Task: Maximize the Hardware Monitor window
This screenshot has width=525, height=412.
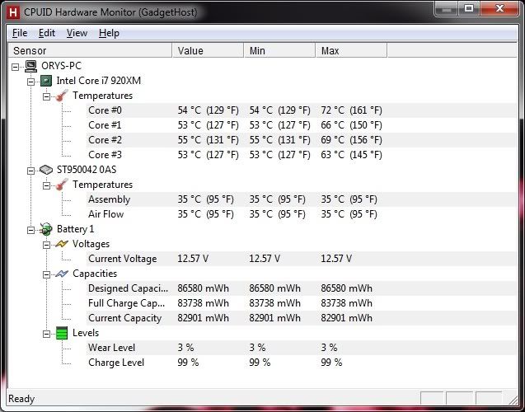Action: coord(468,9)
